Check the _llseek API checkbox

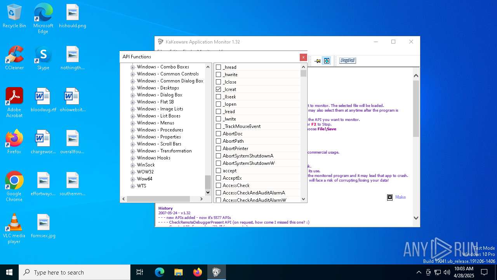tap(218, 97)
